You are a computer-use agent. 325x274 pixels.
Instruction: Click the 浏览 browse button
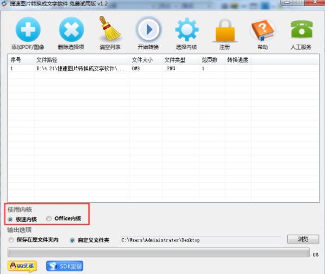[303, 239]
